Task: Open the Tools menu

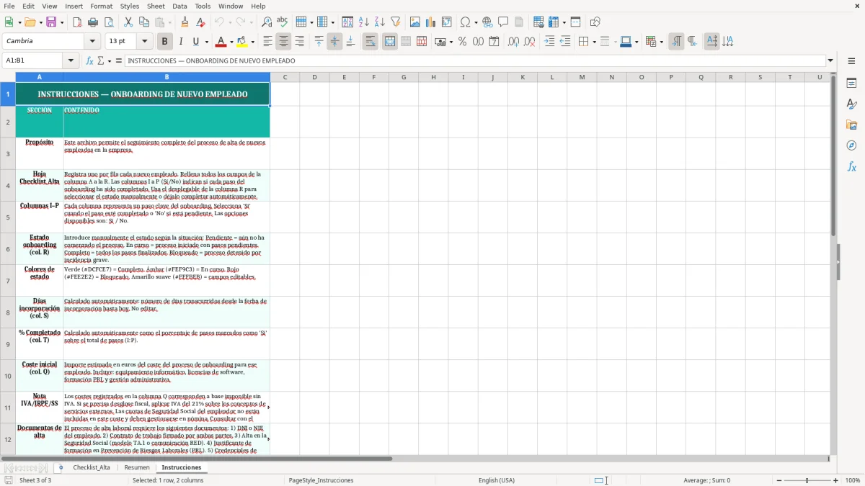Action: [x=203, y=6]
